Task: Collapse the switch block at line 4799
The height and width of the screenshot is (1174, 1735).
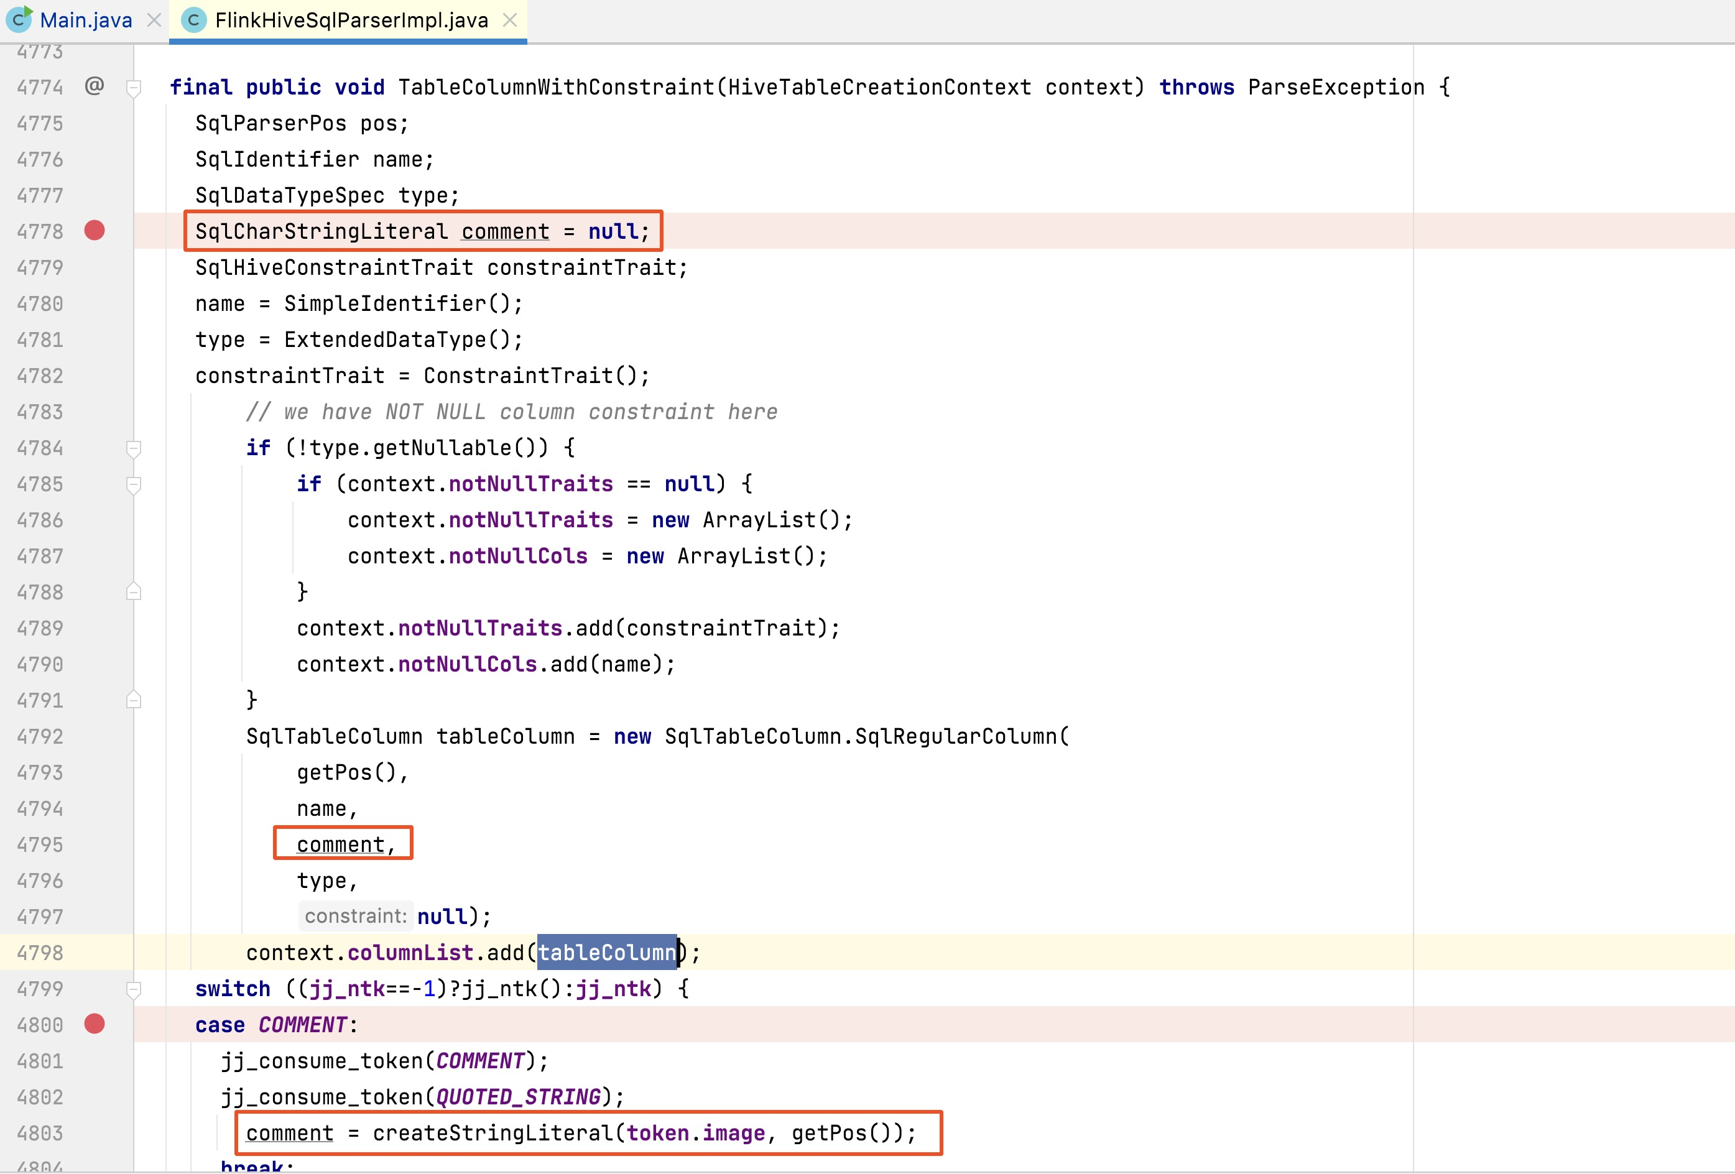Action: (x=134, y=990)
